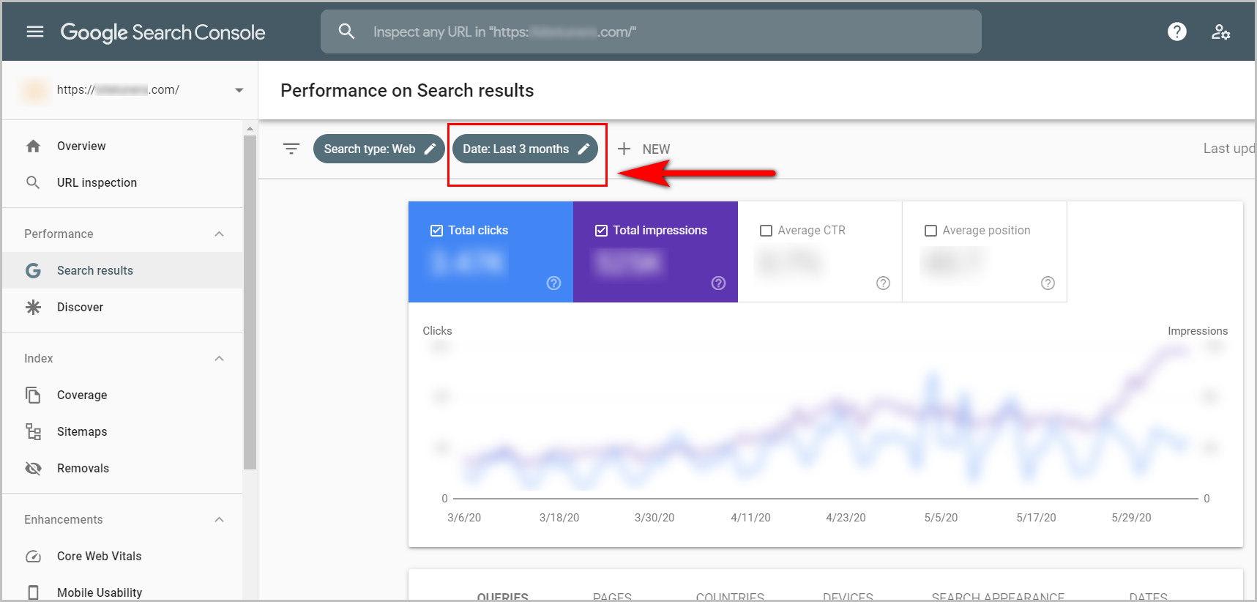Click the property site favicon
Image resolution: width=1257 pixels, height=602 pixels.
pyautogui.click(x=34, y=90)
